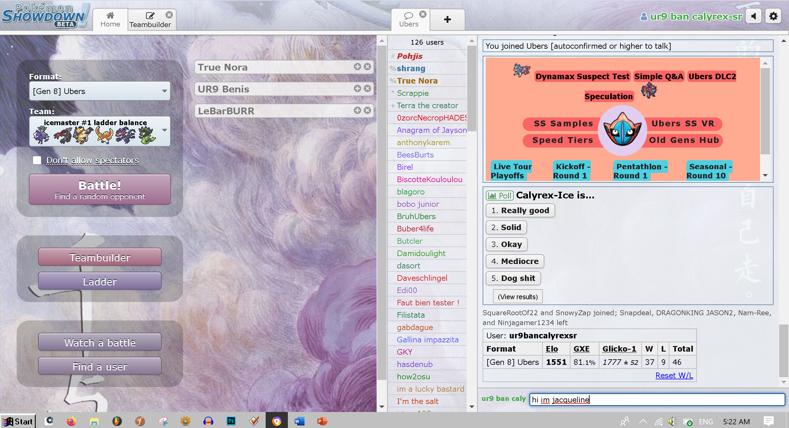
Task: Click the user icon beside ur9 ban calyrex-sr
Action: [644, 16]
